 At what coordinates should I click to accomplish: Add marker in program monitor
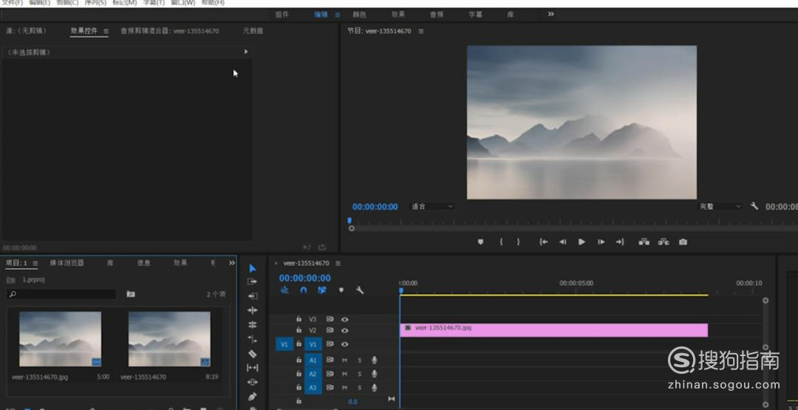pos(480,242)
